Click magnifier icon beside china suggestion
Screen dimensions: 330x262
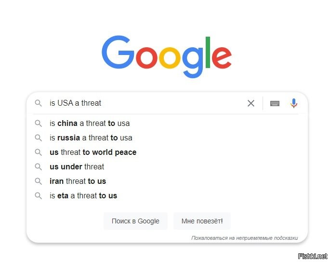(39, 124)
